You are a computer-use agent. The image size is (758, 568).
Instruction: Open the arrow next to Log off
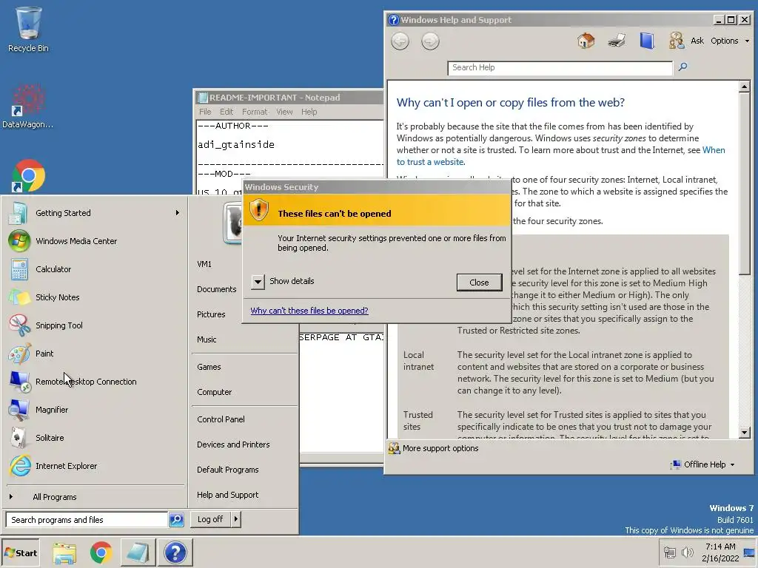coord(235,519)
